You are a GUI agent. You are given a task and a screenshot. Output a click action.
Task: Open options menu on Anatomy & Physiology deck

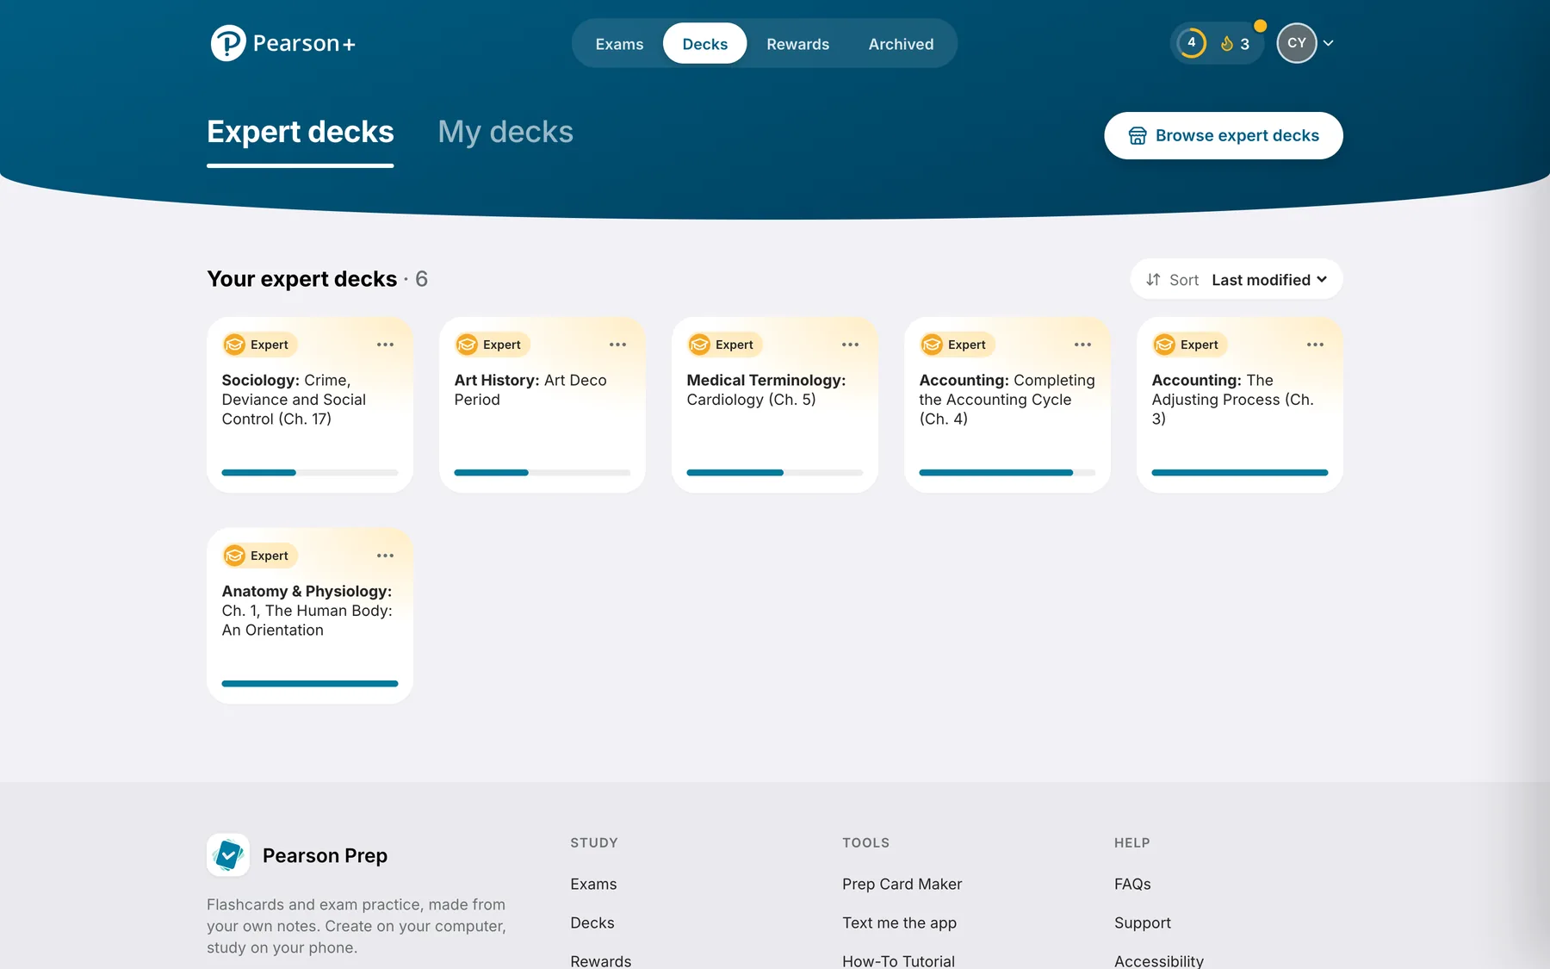pyautogui.click(x=385, y=556)
